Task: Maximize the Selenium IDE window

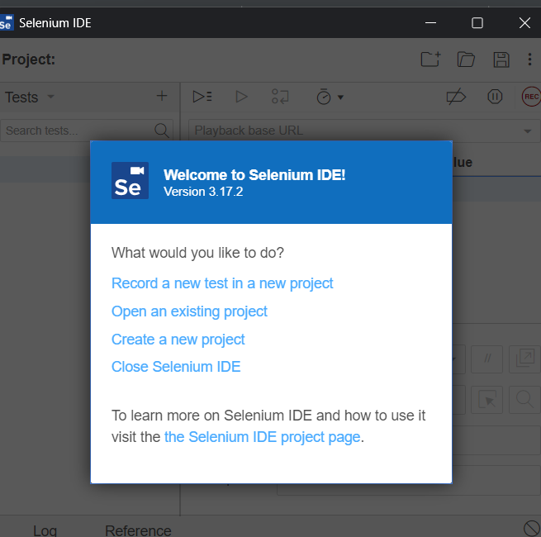Action: point(477,23)
